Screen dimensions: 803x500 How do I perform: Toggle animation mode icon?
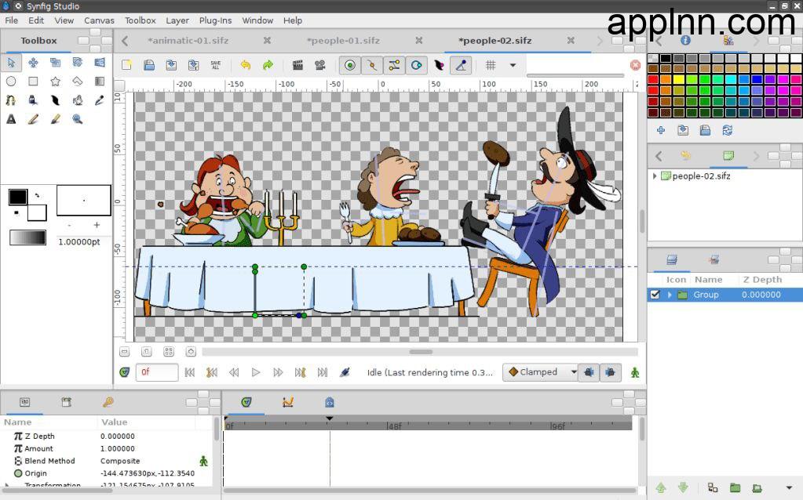coord(635,373)
